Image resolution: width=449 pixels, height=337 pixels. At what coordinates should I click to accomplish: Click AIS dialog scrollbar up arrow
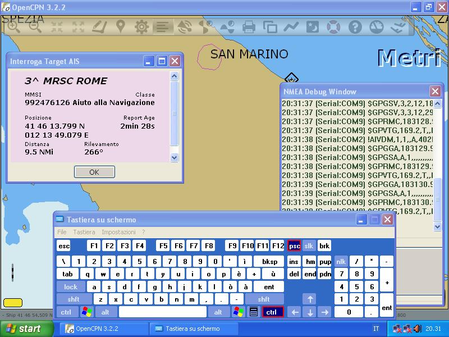[x=175, y=76]
